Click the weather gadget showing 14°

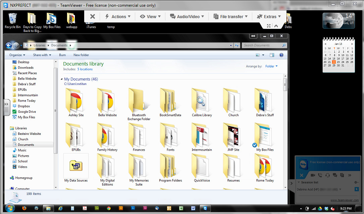339,20
